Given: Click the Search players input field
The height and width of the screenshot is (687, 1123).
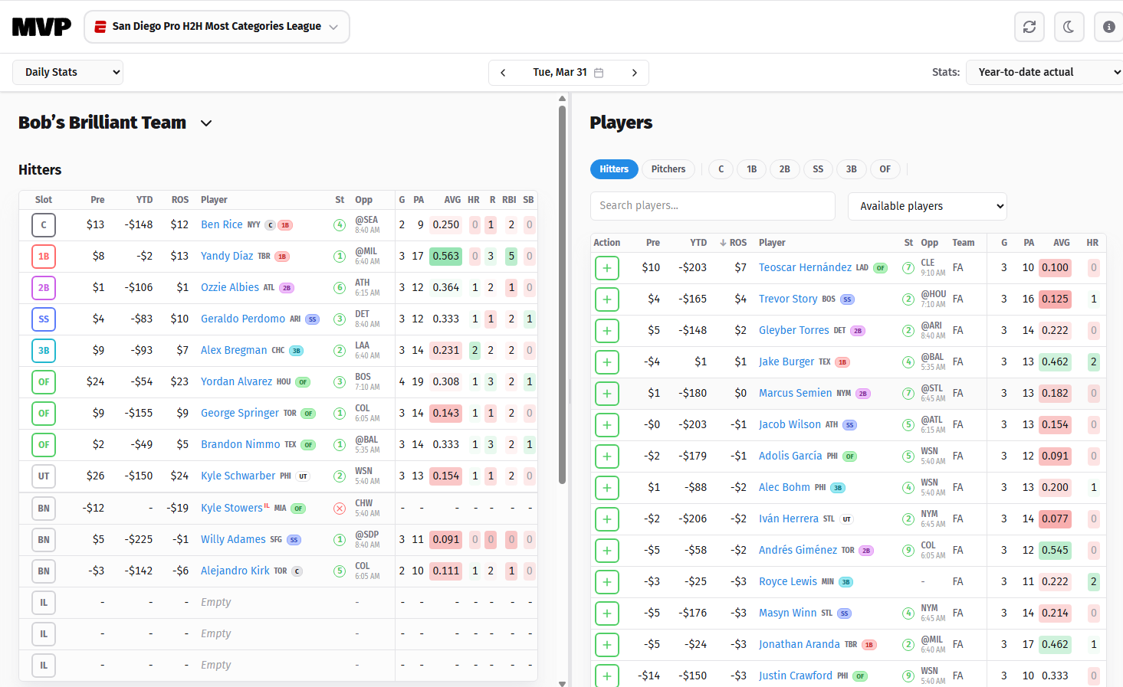Looking at the screenshot, I should (712, 206).
